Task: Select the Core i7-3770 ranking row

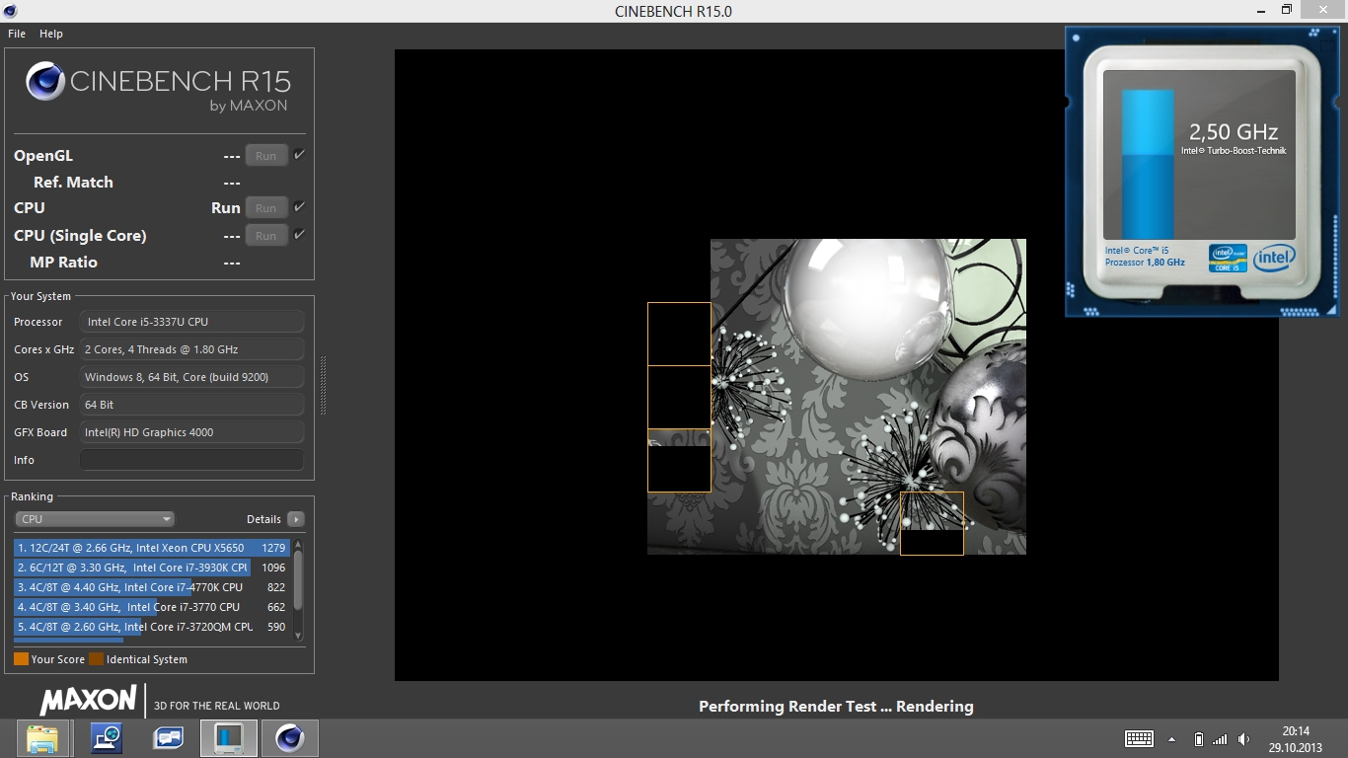Action: coord(151,607)
